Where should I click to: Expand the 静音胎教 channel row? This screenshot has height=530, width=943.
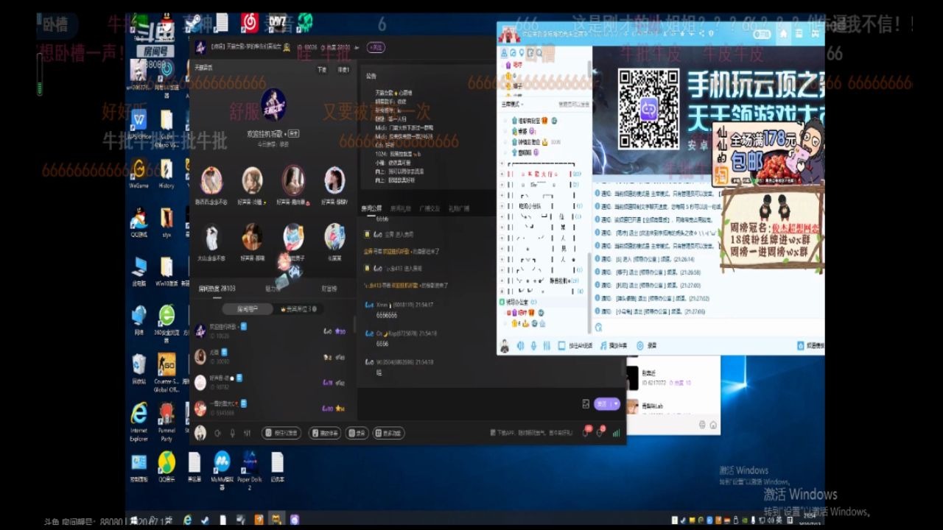pos(502,280)
